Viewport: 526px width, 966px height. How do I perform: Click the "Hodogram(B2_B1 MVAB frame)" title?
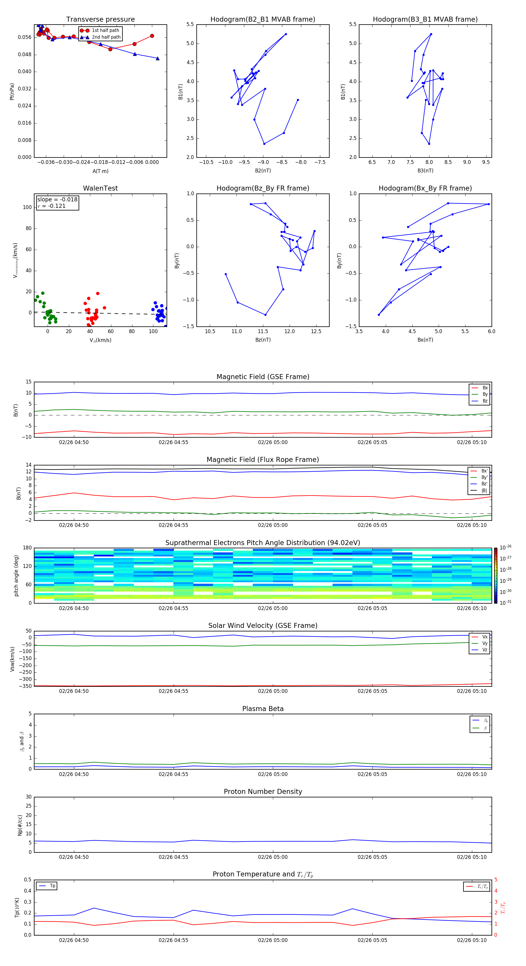coord(263,20)
